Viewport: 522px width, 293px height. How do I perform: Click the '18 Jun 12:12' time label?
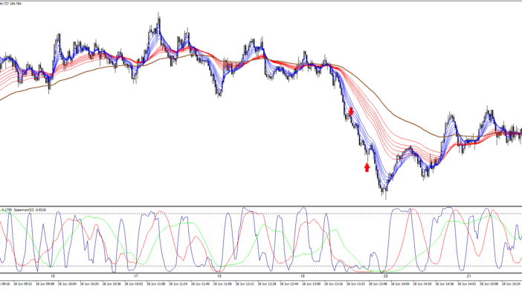[x=245, y=284]
